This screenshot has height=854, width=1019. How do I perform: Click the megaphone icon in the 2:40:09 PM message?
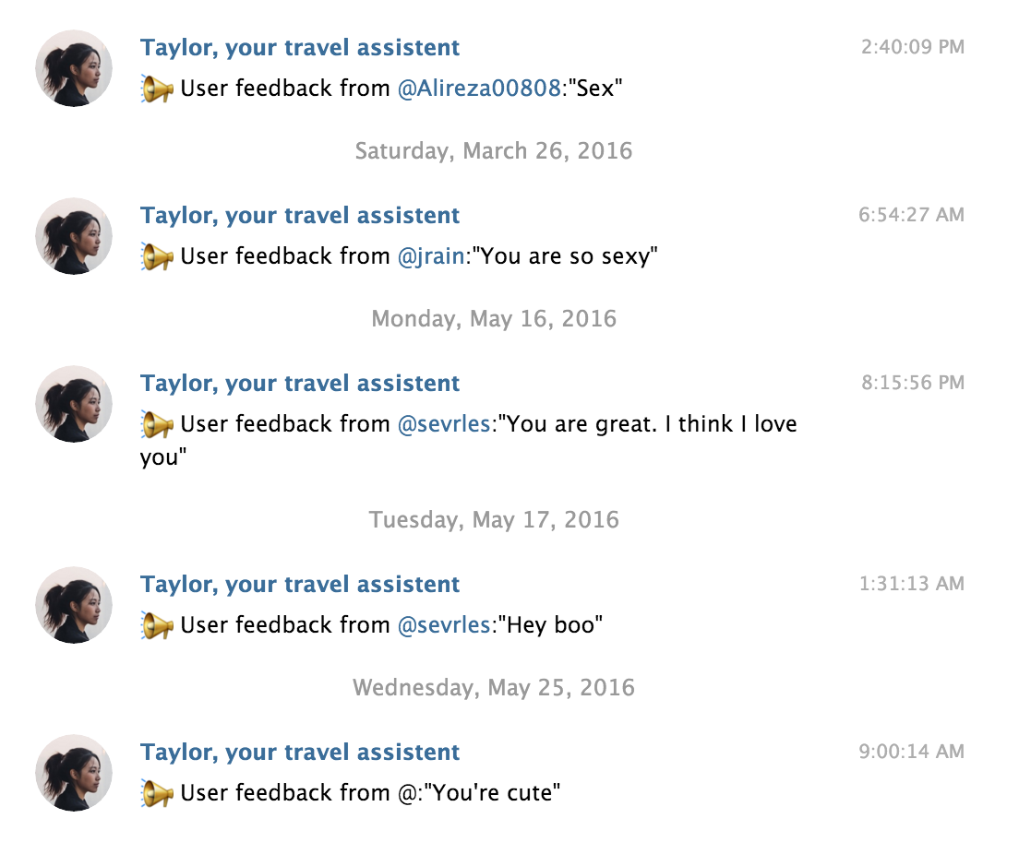pos(157,89)
